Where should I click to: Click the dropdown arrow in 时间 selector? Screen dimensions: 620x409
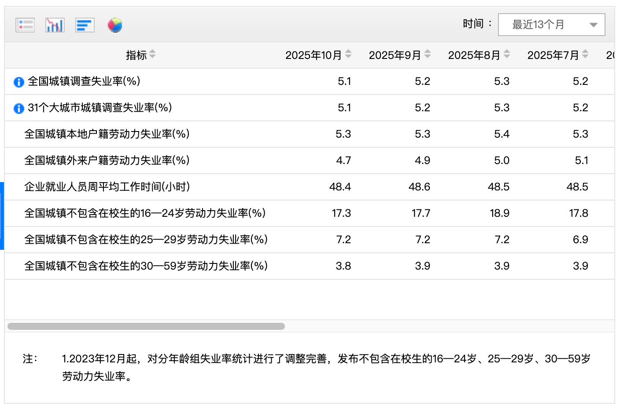pos(594,25)
